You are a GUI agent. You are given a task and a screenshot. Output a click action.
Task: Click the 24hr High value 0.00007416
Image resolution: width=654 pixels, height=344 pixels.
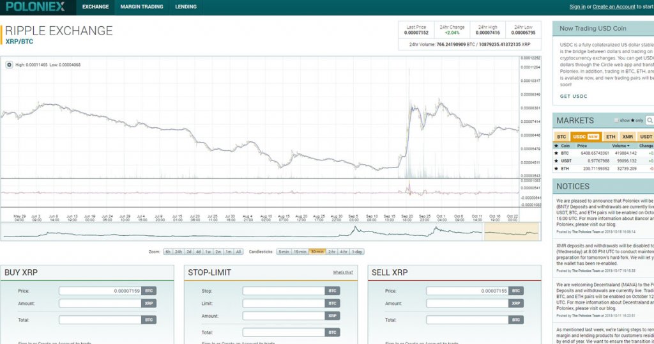click(x=487, y=33)
